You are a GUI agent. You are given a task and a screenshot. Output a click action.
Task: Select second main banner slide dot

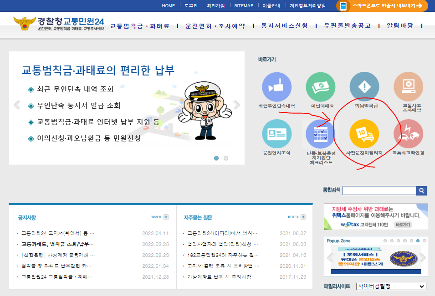tap(226, 158)
